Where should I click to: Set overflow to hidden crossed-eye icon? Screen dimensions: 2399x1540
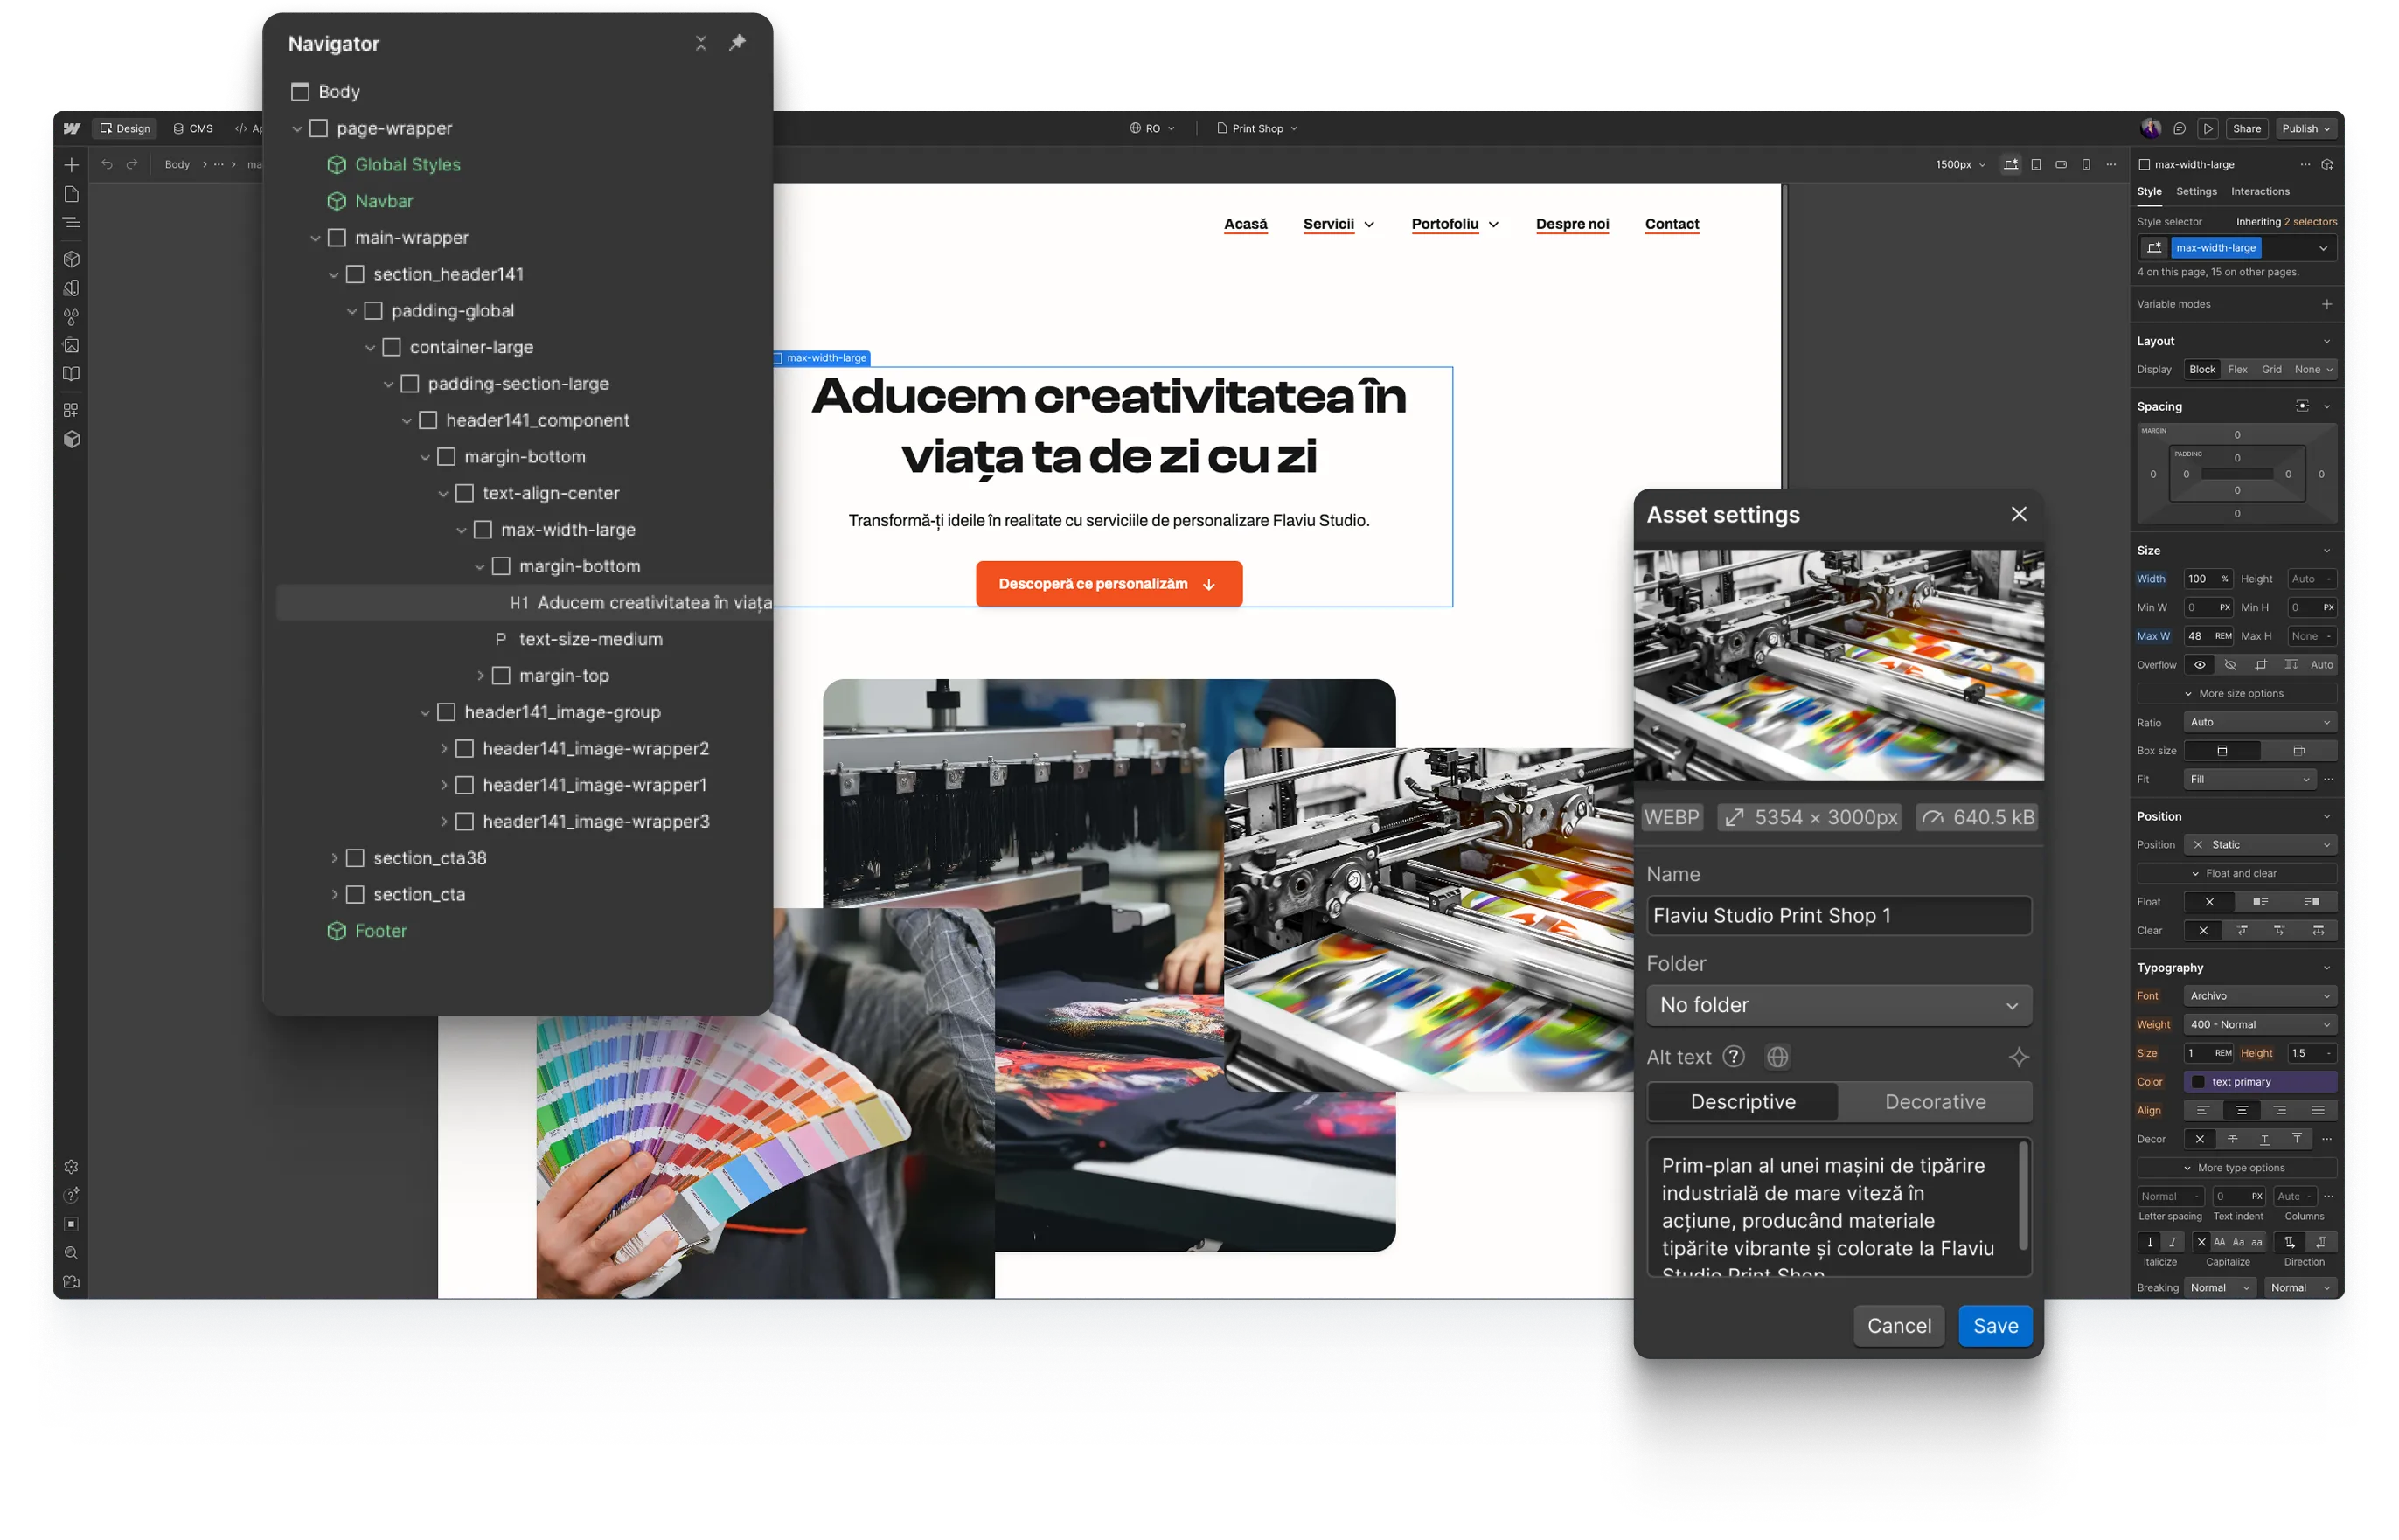coord(2230,665)
